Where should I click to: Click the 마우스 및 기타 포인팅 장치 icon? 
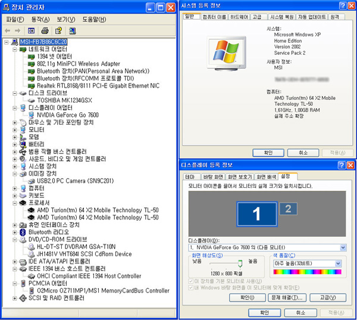(23, 122)
